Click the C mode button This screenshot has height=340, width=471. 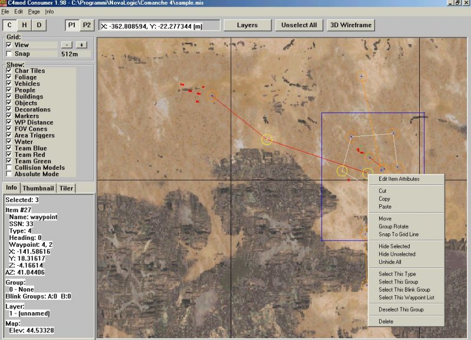pyautogui.click(x=10, y=25)
